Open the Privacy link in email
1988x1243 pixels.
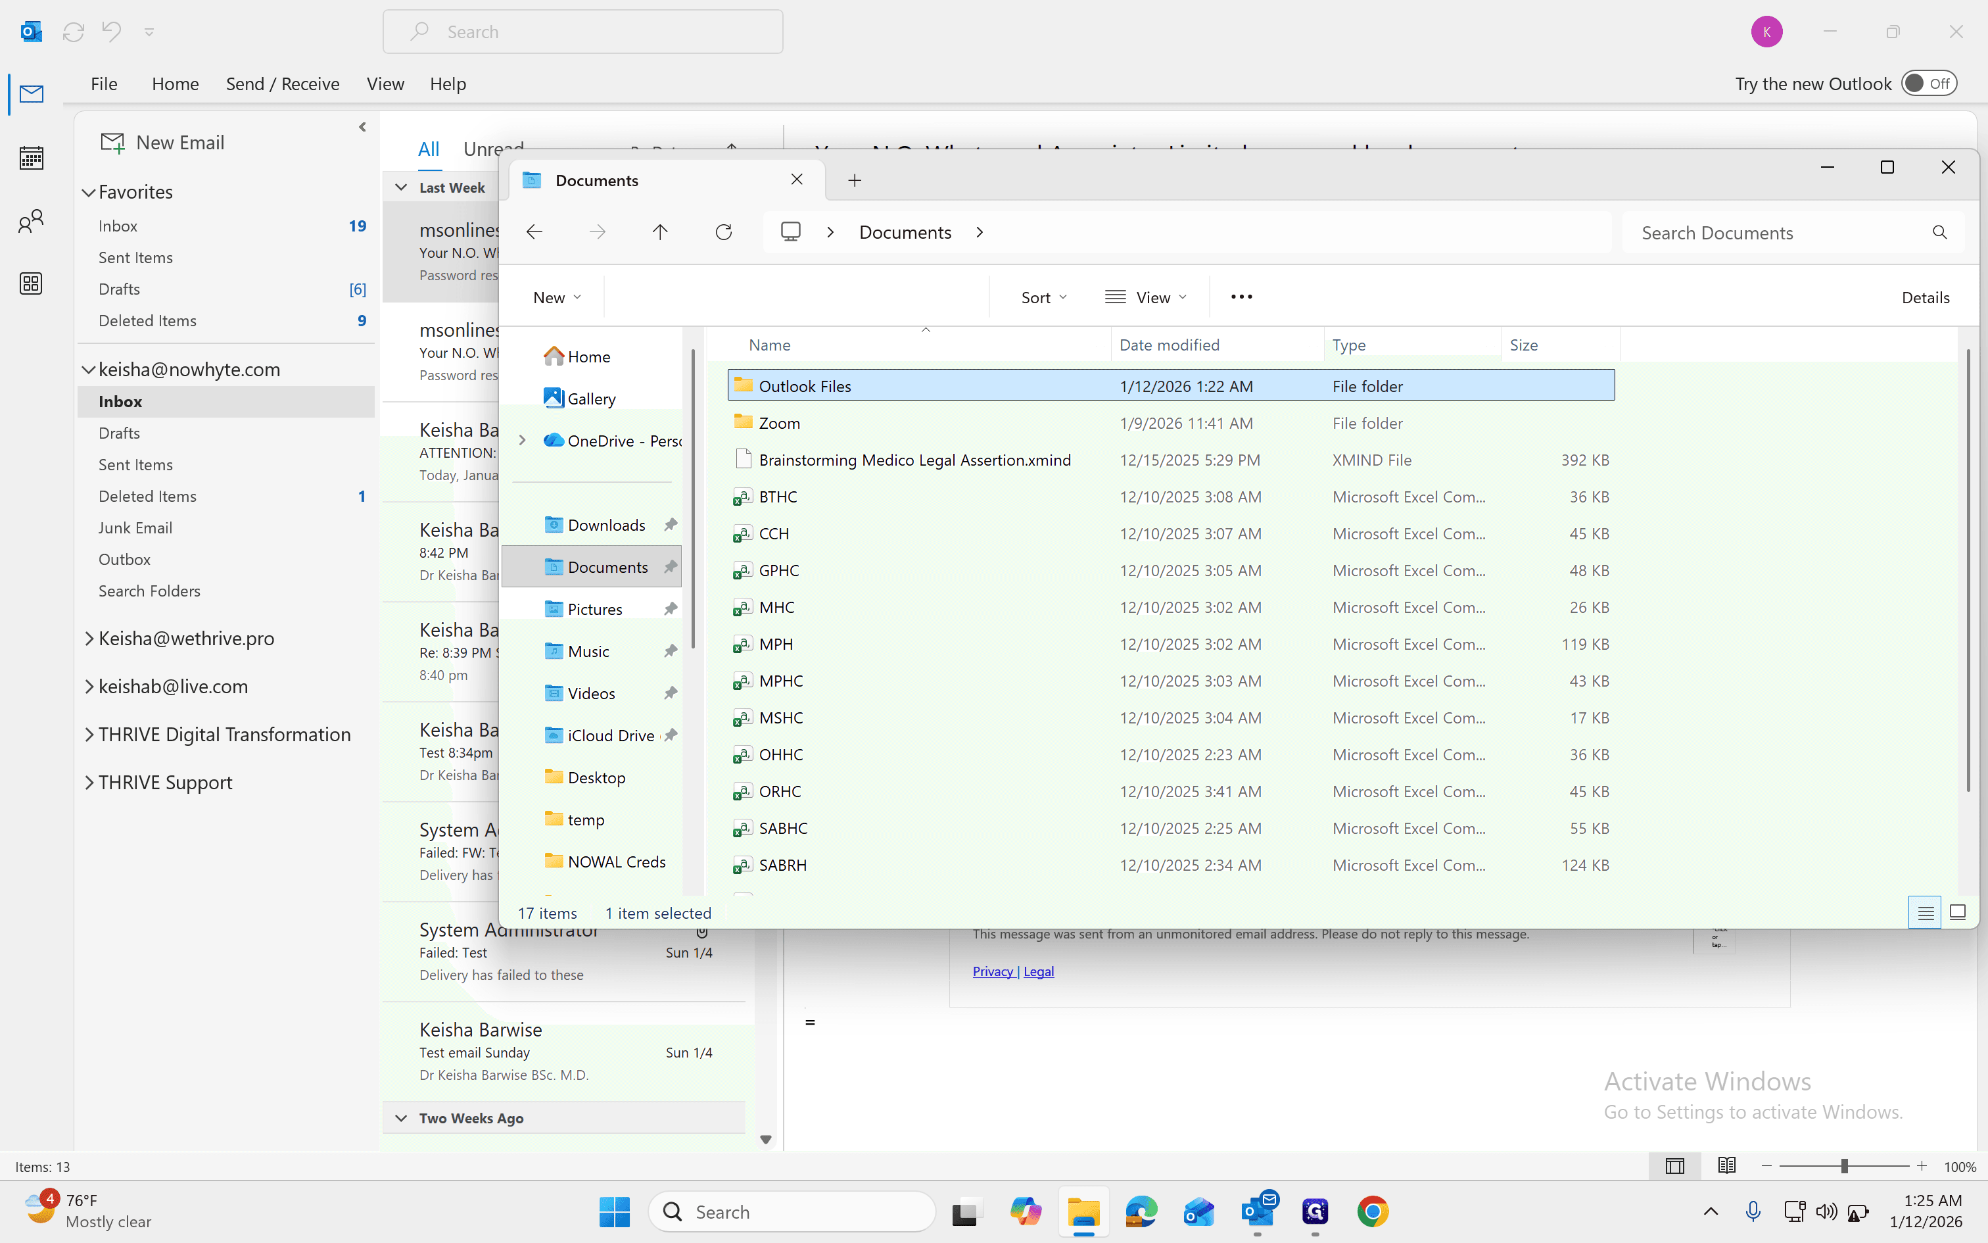(x=993, y=971)
